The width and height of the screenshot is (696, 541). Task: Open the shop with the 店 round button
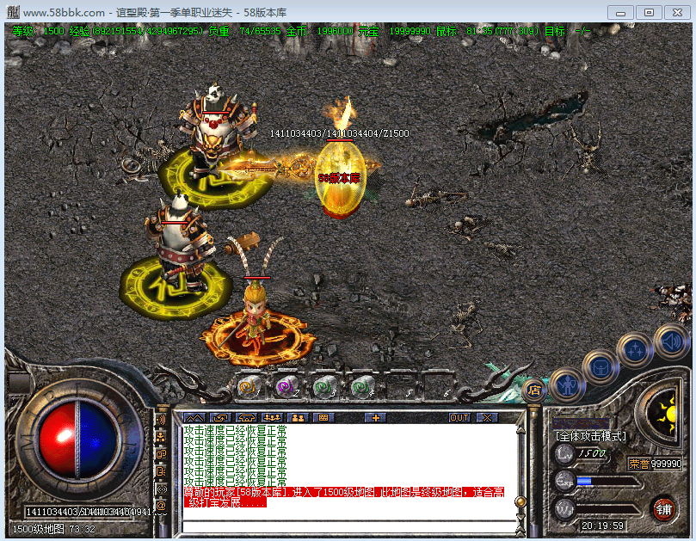(534, 390)
